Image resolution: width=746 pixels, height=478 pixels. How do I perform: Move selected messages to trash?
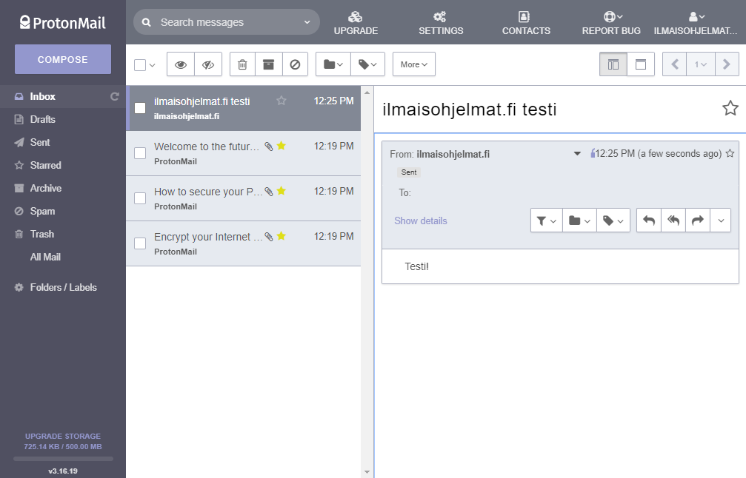click(x=242, y=64)
